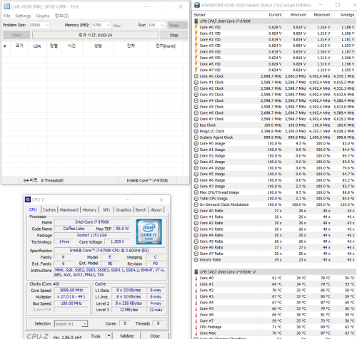
Task: Click the icon next to Total CPU Usage
Action: pos(196,199)
